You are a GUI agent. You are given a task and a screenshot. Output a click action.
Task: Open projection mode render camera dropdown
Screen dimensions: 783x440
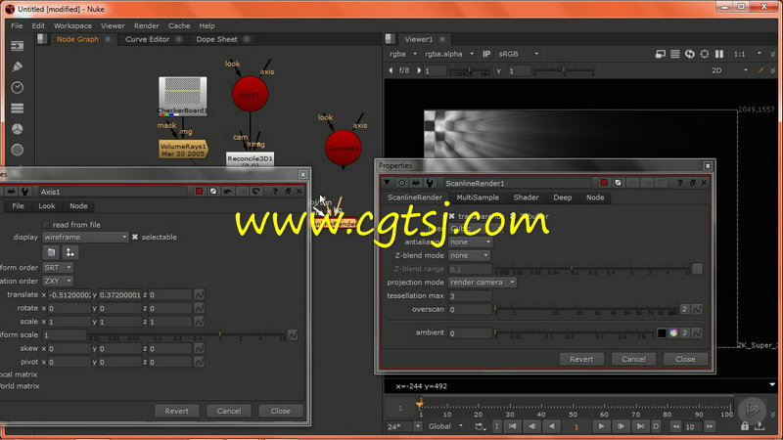click(x=483, y=283)
